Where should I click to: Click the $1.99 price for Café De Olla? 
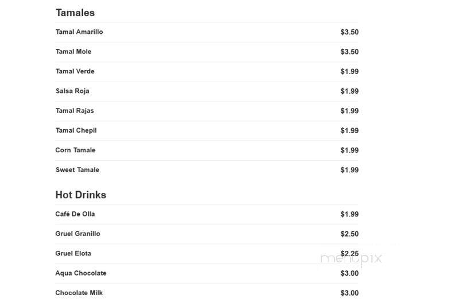click(350, 214)
